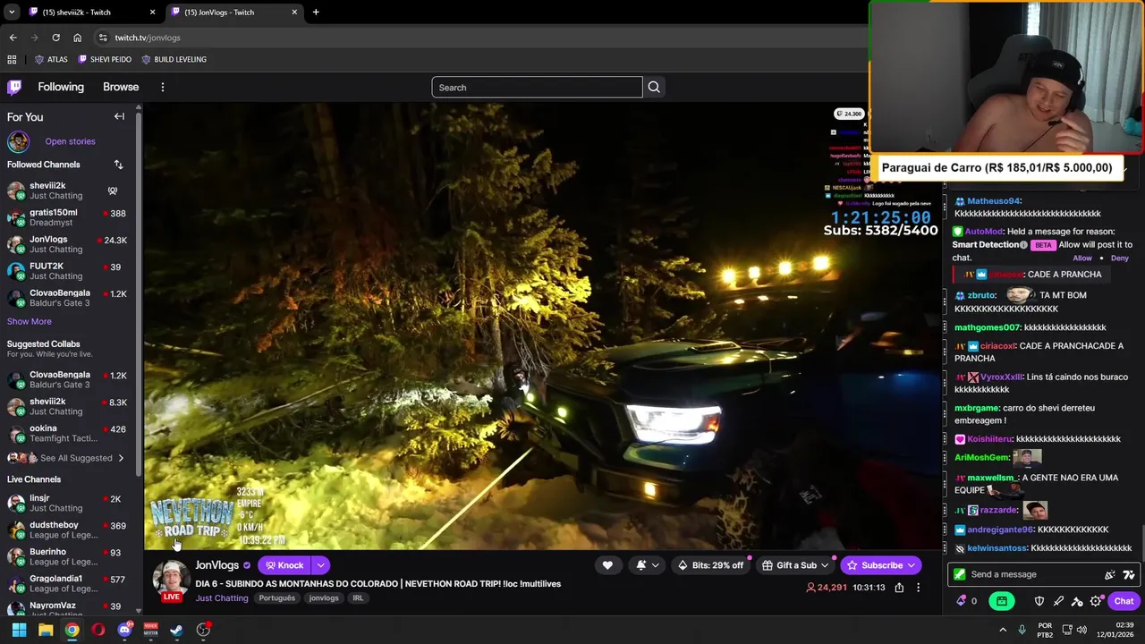Click the Twitch Search field
1145x644 pixels.
537,87
